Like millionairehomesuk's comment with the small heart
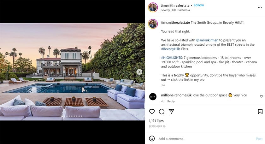Image resolution: width=265 pixels, height=144 pixels. (x=262, y=96)
